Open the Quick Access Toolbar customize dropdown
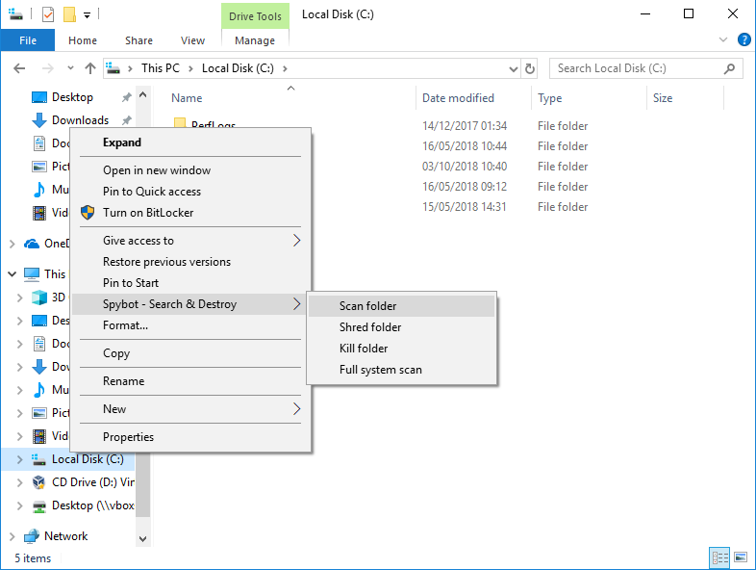This screenshot has width=756, height=570. (x=88, y=15)
